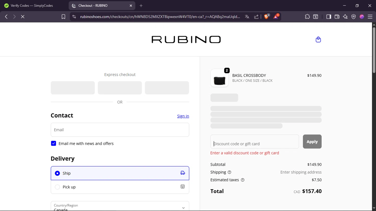This screenshot has width=376, height=211.
Task: Bookmark this page icon
Action: (x=63, y=17)
